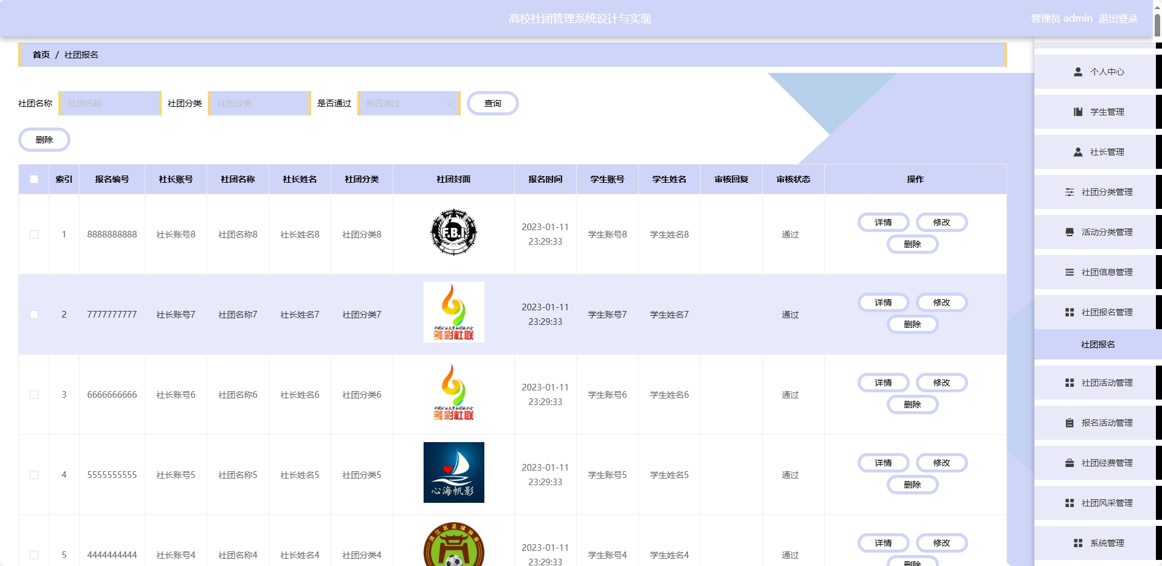Viewport: 1162px width, 566px height.
Task: Open 详情 for 社团名称8 row
Action: 884,222
